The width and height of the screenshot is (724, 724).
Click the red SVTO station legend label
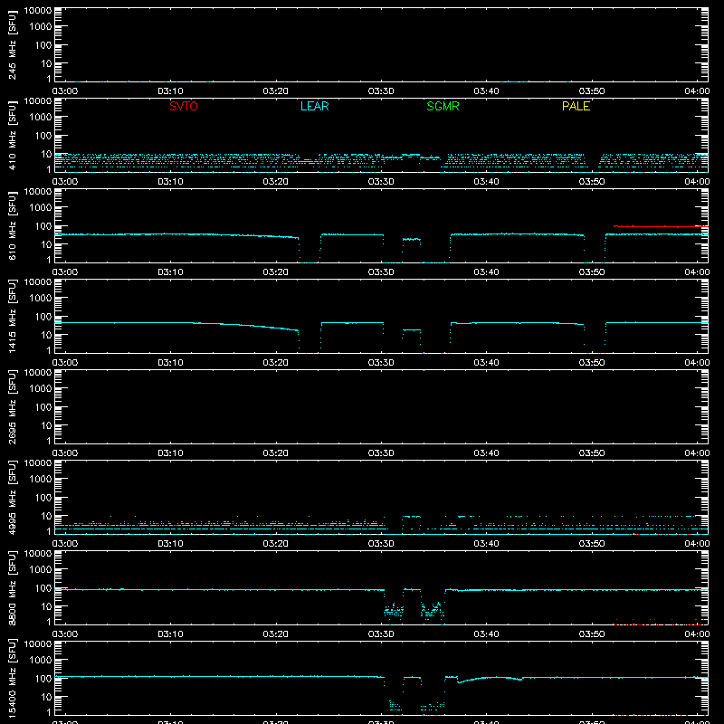(184, 106)
